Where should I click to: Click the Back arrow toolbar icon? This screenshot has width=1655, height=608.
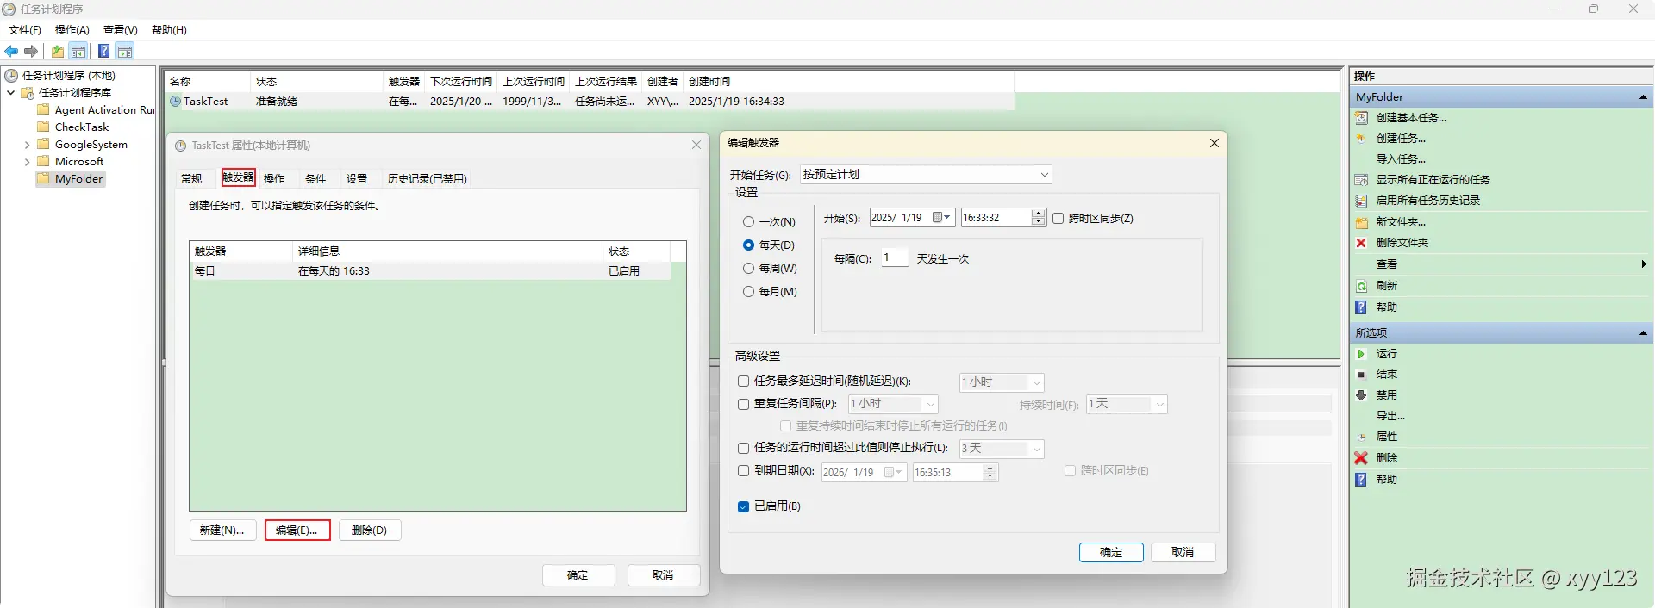point(11,52)
